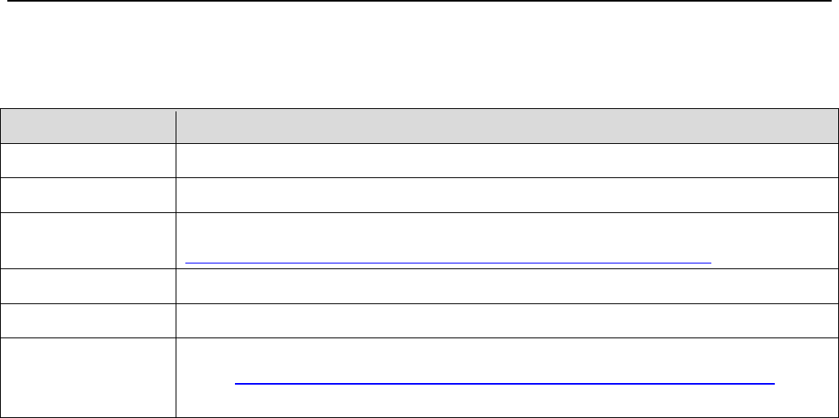Click the first body row's left cell
The width and height of the screenshot is (839, 418).
pos(88,161)
